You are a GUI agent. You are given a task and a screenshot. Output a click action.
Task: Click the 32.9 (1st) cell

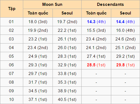pos(67,65)
